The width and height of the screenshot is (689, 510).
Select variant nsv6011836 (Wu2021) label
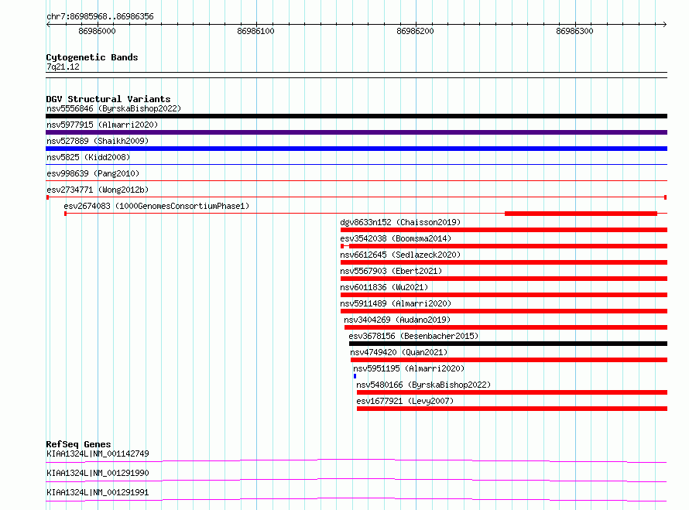(x=384, y=287)
